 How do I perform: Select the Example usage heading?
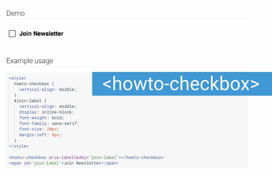[30, 61]
